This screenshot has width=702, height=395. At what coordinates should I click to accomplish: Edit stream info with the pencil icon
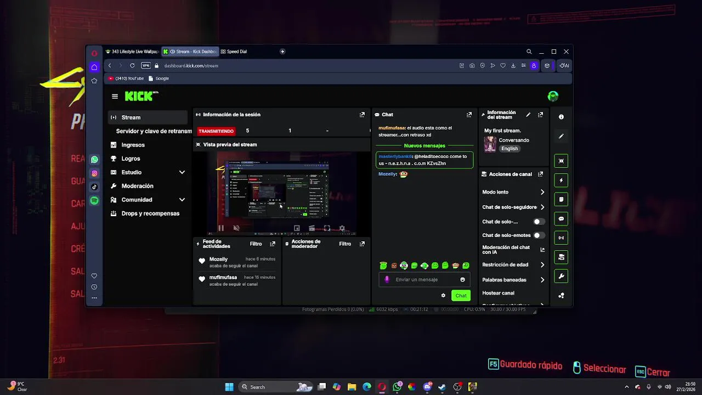[x=528, y=115]
